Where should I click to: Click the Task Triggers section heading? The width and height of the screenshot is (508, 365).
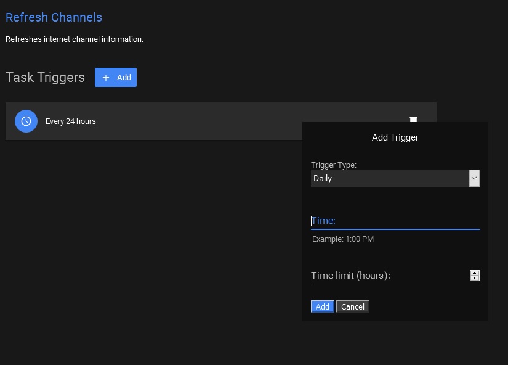coord(45,78)
